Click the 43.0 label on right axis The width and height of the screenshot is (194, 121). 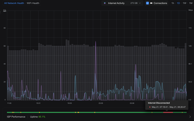(190, 82)
